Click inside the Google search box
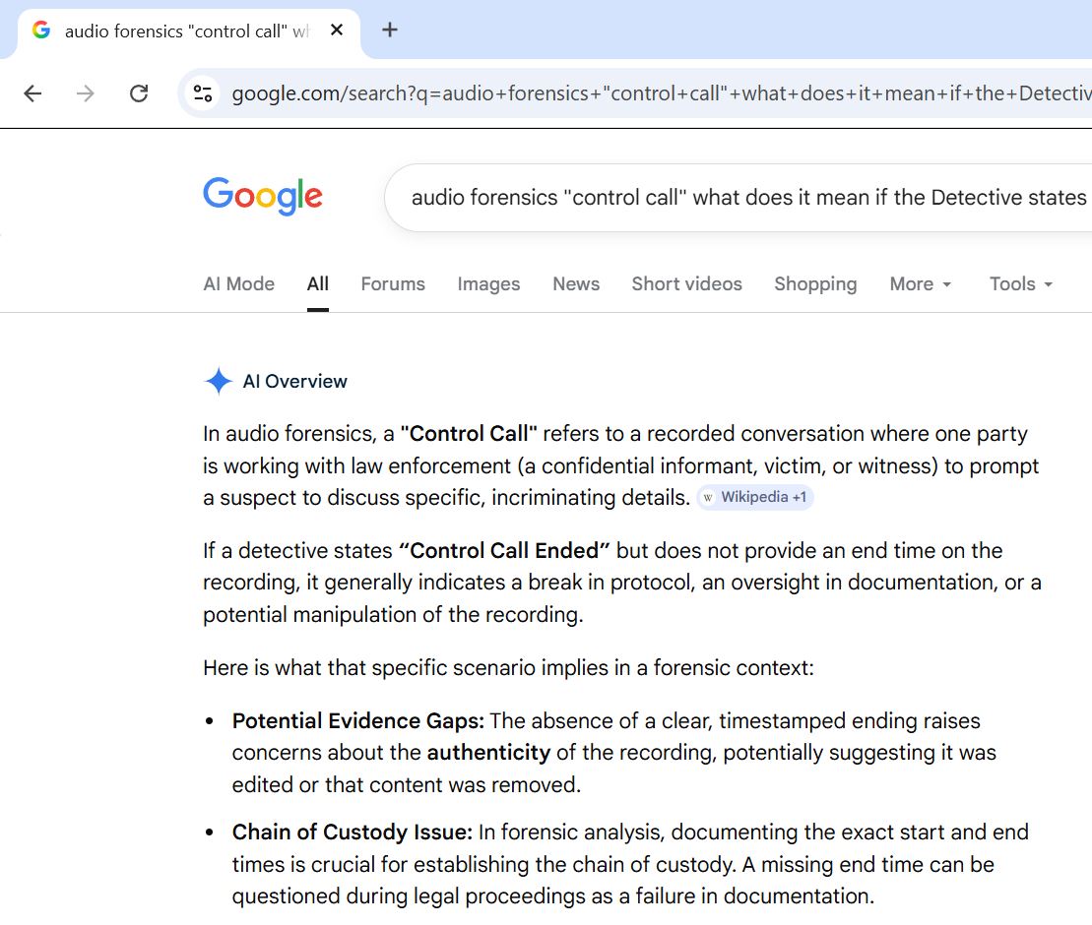Viewport: 1092px width, 925px height. pyautogui.click(x=748, y=198)
